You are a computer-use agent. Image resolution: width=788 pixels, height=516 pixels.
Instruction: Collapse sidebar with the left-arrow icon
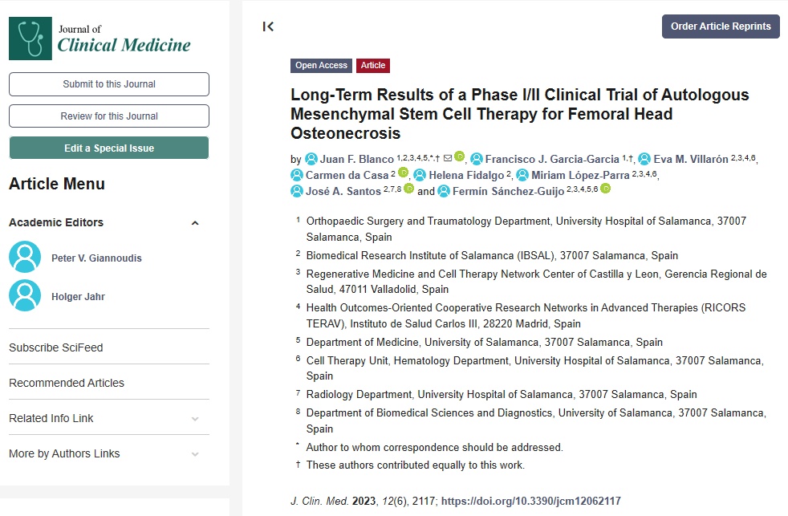tap(268, 26)
